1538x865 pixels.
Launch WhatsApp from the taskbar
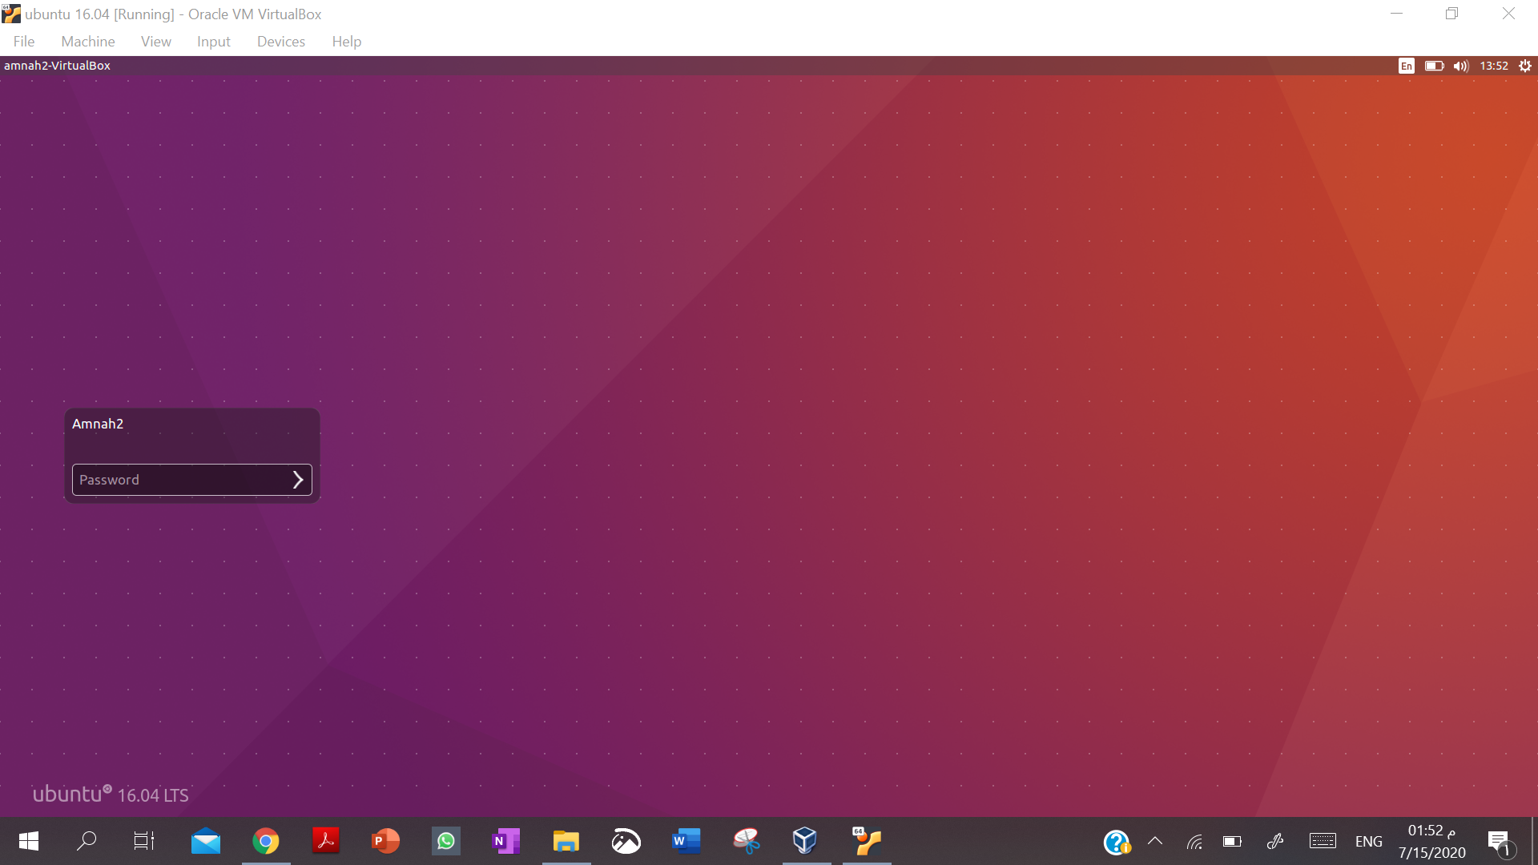(445, 841)
